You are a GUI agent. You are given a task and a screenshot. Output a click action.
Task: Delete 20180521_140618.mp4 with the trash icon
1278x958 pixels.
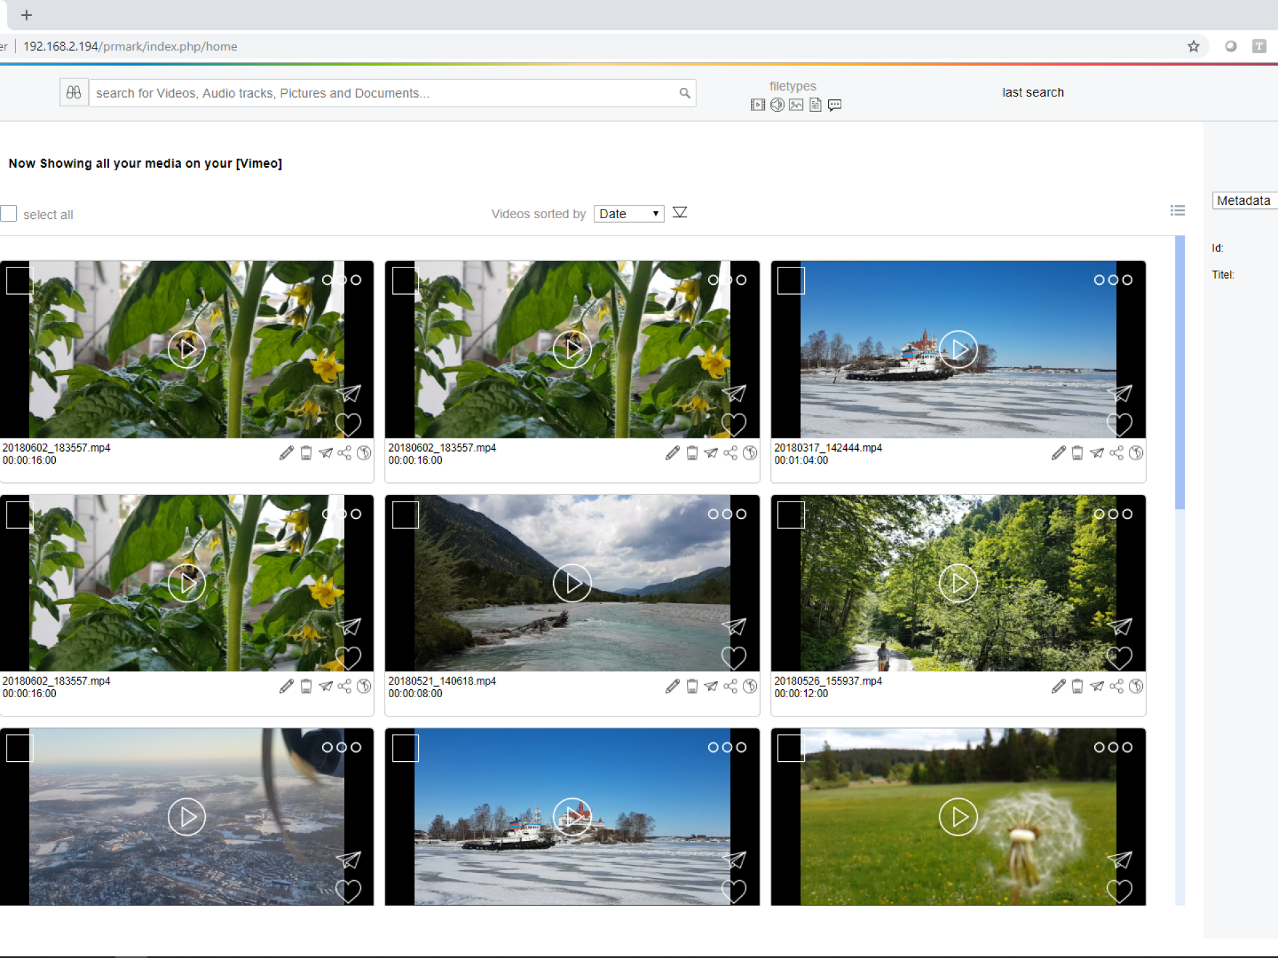pyautogui.click(x=692, y=686)
